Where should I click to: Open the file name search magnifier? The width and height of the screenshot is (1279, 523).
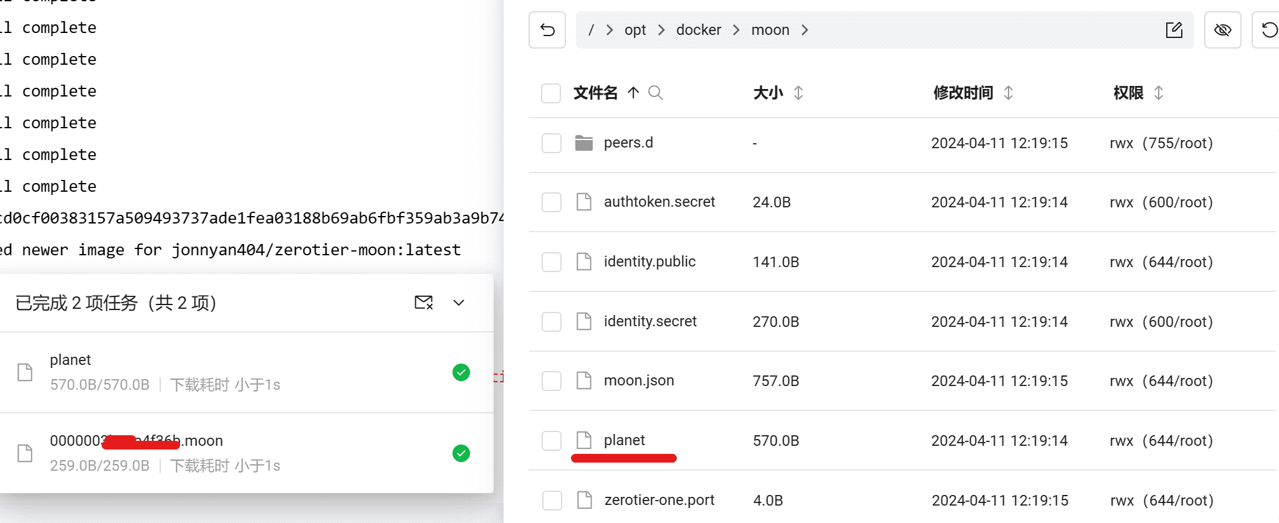655,93
